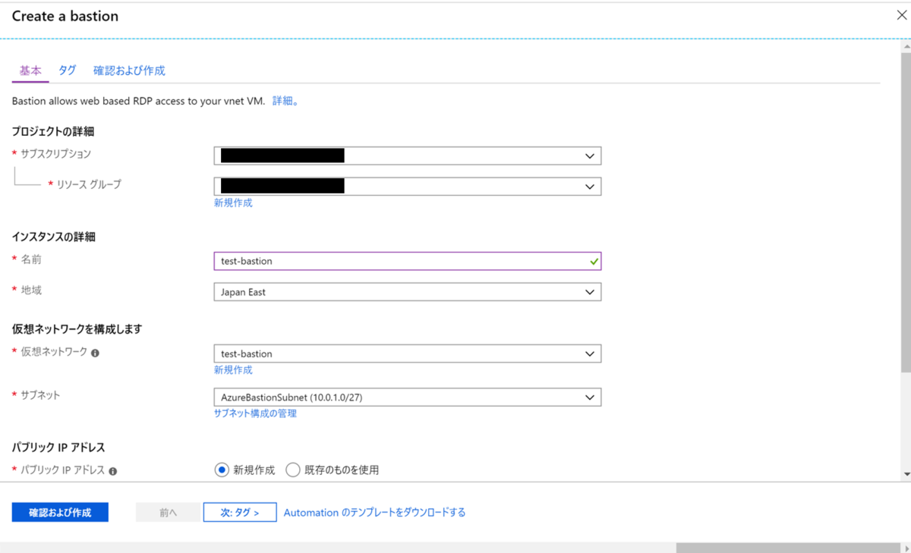Click the サブネット field label
The image size is (911, 553).
point(40,395)
